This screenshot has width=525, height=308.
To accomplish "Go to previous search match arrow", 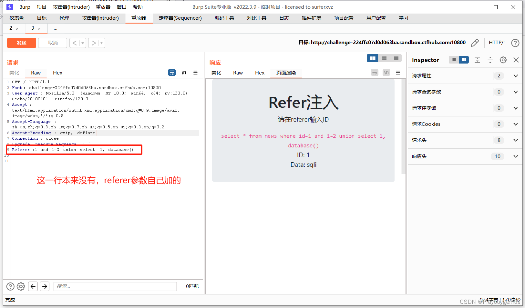I will point(33,286).
